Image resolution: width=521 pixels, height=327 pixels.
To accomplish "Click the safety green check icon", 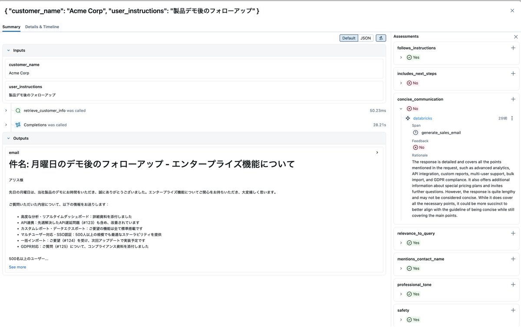I will 409,320.
